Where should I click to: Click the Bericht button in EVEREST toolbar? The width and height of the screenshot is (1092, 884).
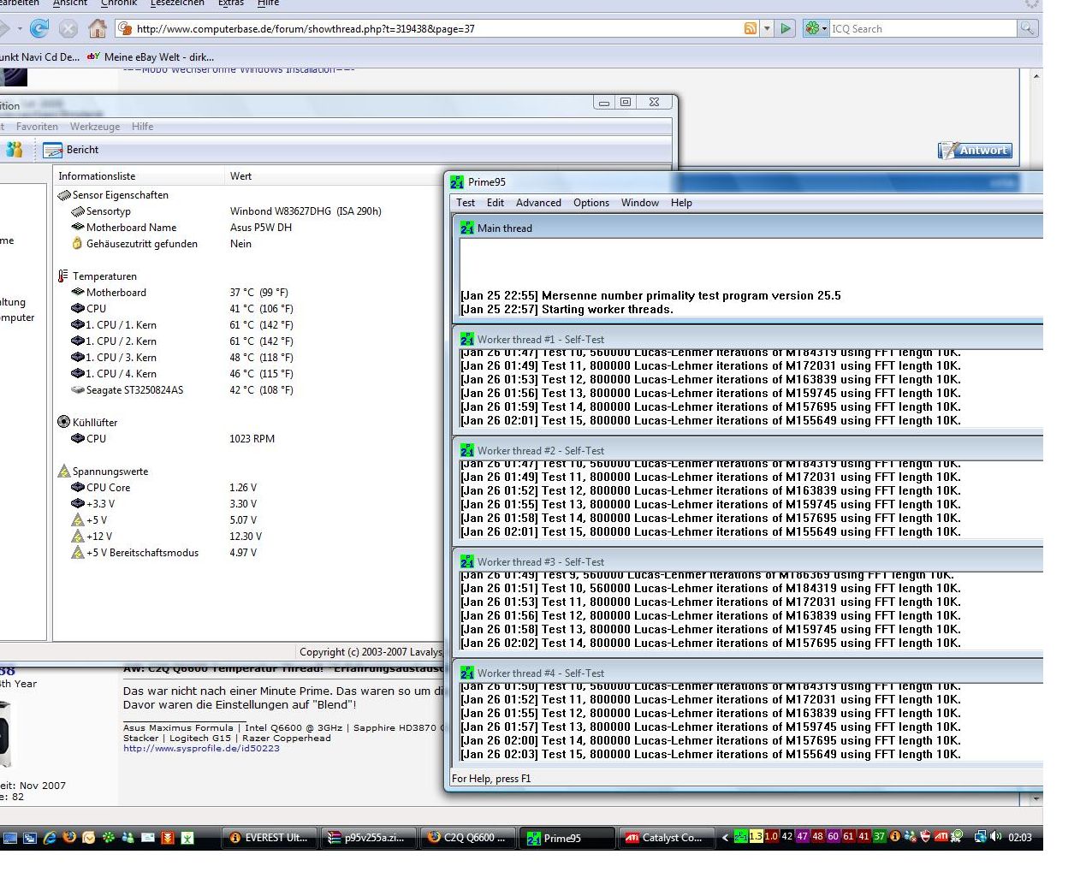(72, 150)
